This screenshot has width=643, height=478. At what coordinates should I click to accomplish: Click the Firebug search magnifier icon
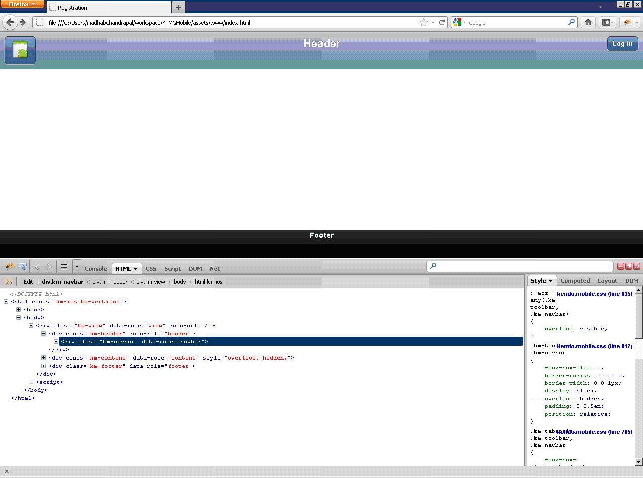(x=433, y=266)
